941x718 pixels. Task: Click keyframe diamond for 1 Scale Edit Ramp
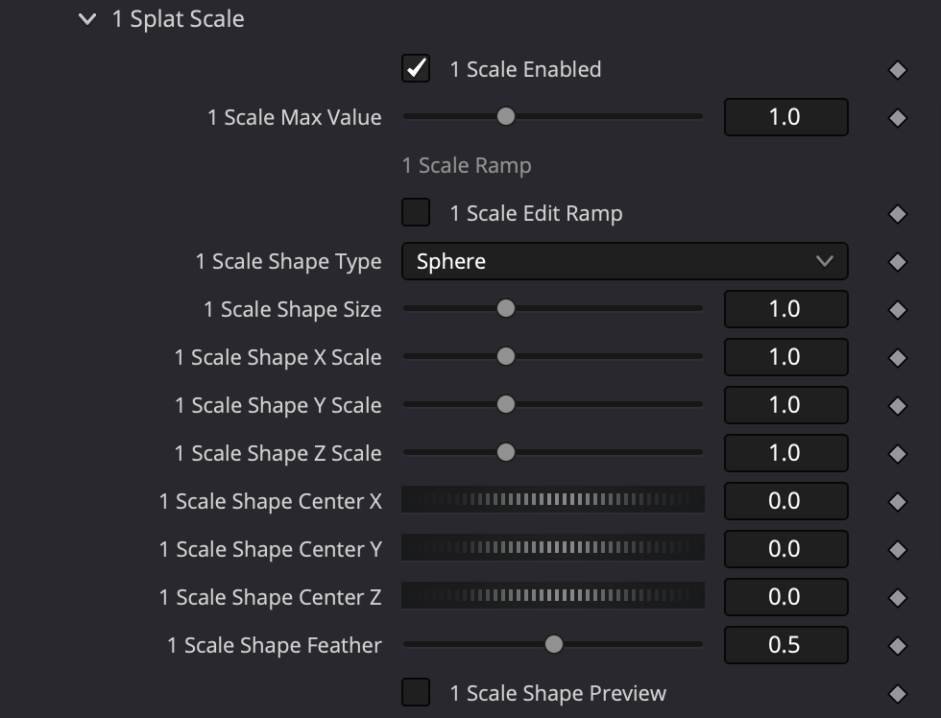pos(897,213)
